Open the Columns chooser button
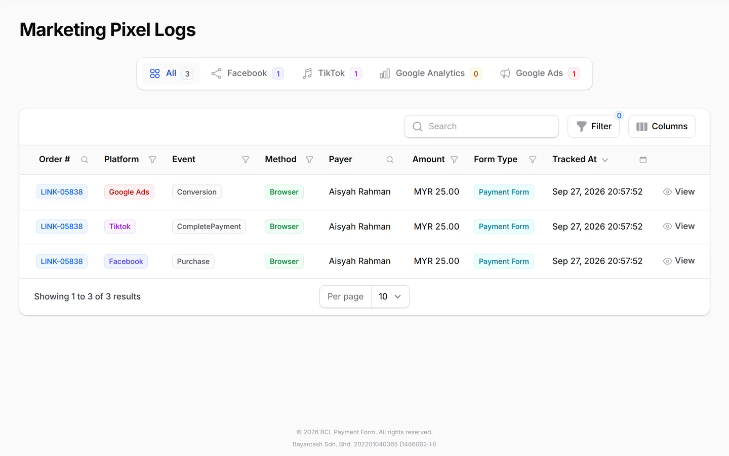The width and height of the screenshot is (729, 456). (x=662, y=126)
